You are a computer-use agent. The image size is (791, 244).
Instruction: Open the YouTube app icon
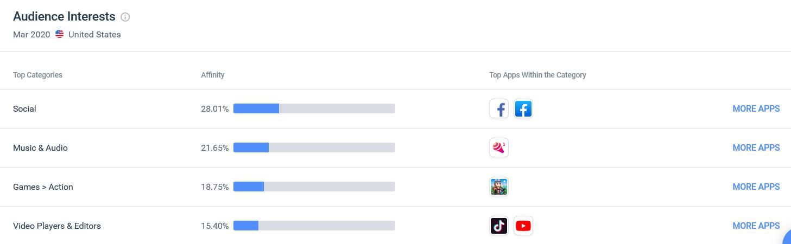pos(523,226)
